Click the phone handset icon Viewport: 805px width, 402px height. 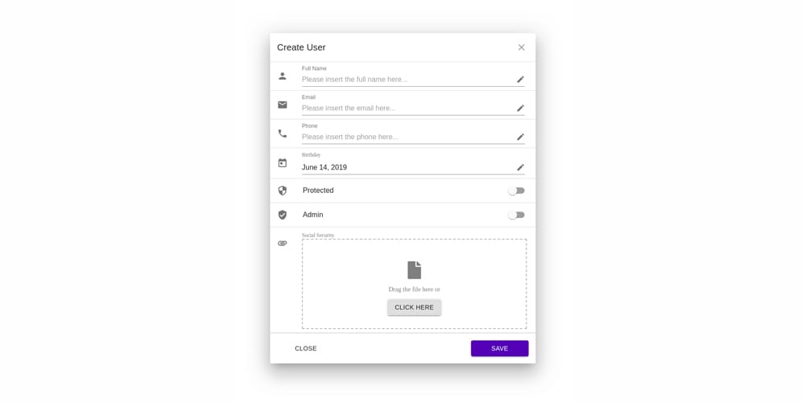[283, 133]
